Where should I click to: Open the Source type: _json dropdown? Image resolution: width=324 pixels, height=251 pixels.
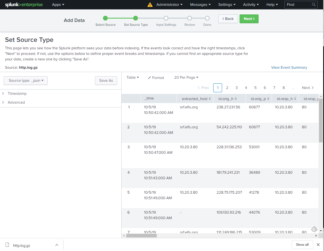pyautogui.click(x=26, y=81)
